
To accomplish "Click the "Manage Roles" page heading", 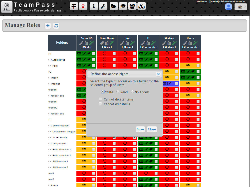I will click(22, 25).
